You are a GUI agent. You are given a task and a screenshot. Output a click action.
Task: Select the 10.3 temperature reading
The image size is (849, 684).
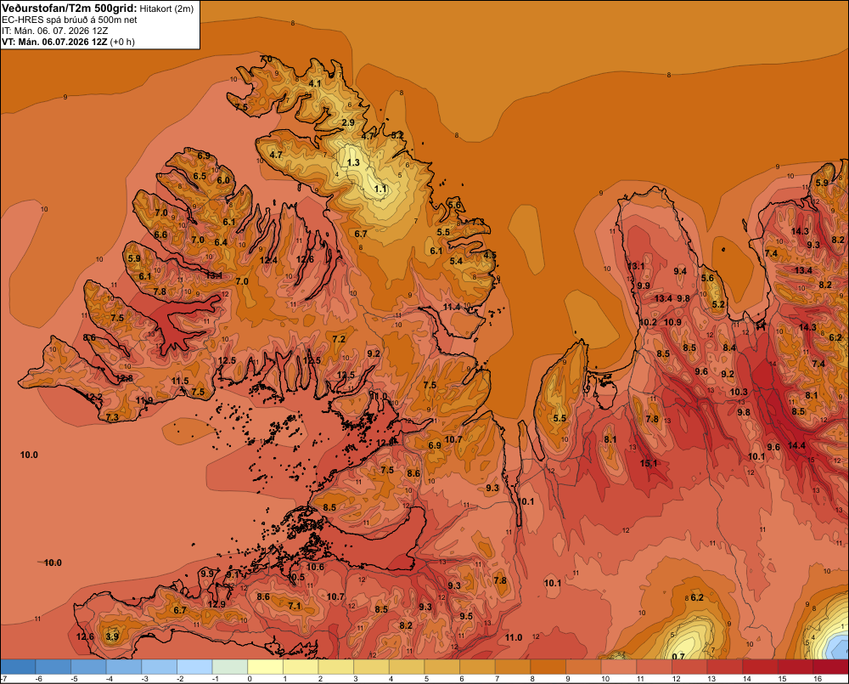(x=739, y=392)
